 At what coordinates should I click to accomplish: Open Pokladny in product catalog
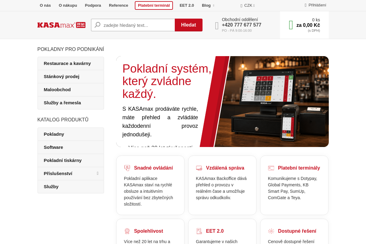tap(71, 134)
